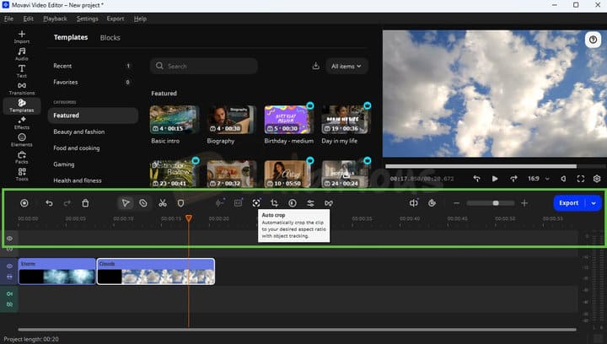
Task: Zoom out the timeline with minus button
Action: [456, 203]
